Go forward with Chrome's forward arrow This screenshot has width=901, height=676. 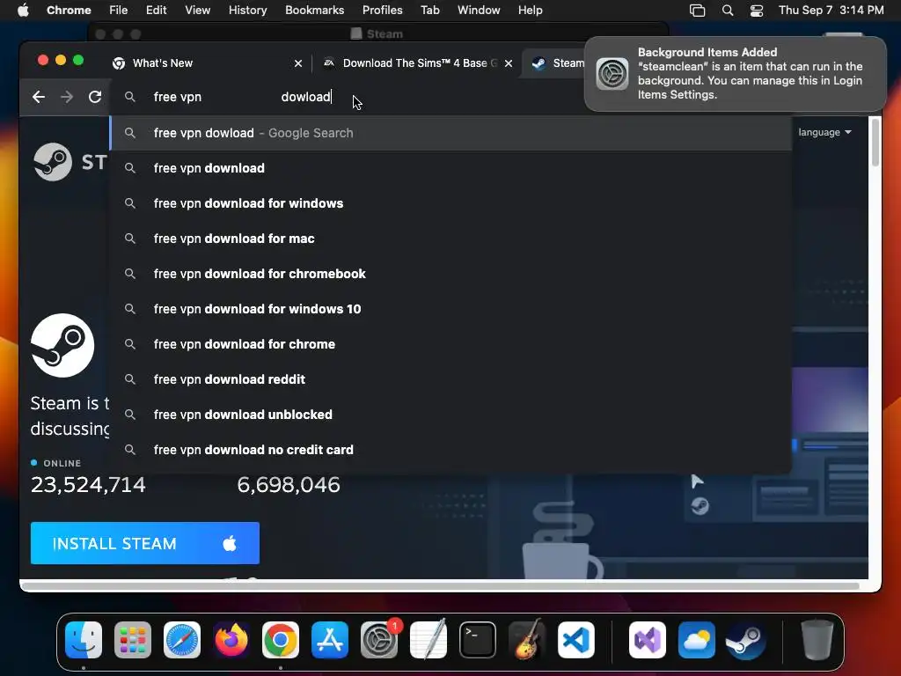tap(67, 97)
